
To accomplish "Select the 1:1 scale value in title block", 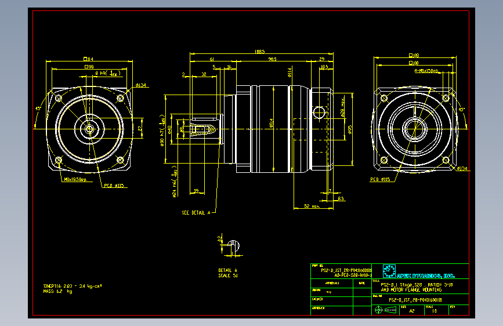I will click(434, 311).
